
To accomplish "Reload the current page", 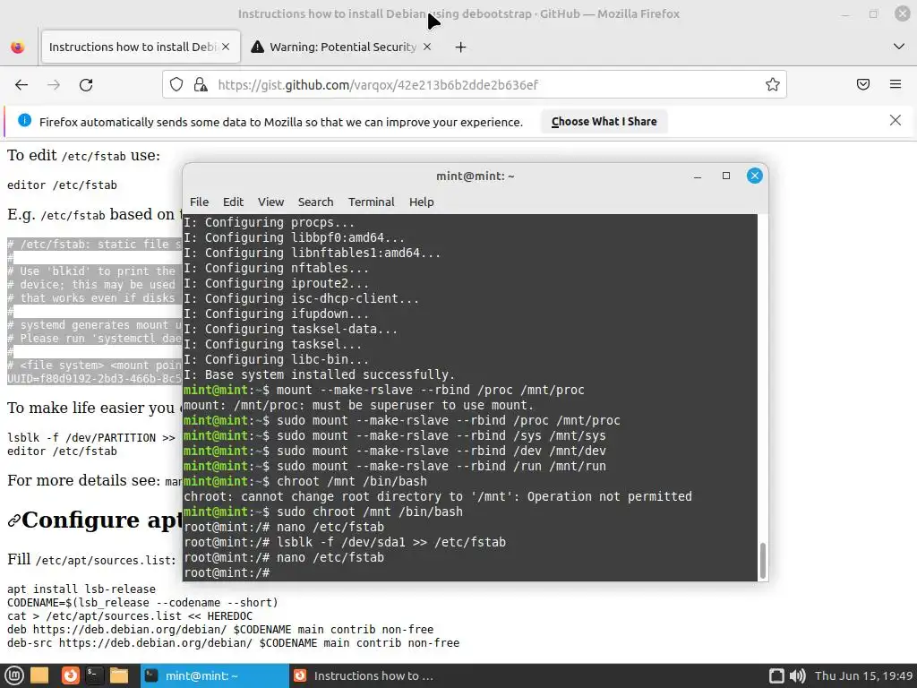I will pos(86,85).
